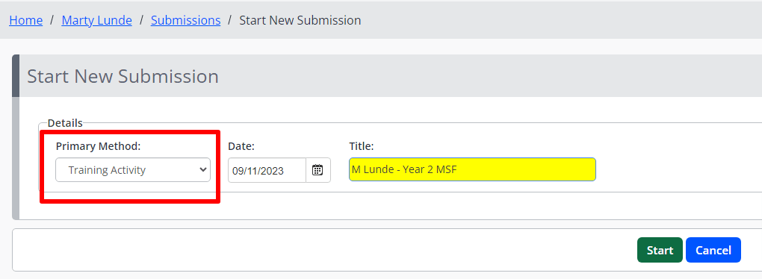
Task: Click the blue Cancel button
Action: click(713, 250)
